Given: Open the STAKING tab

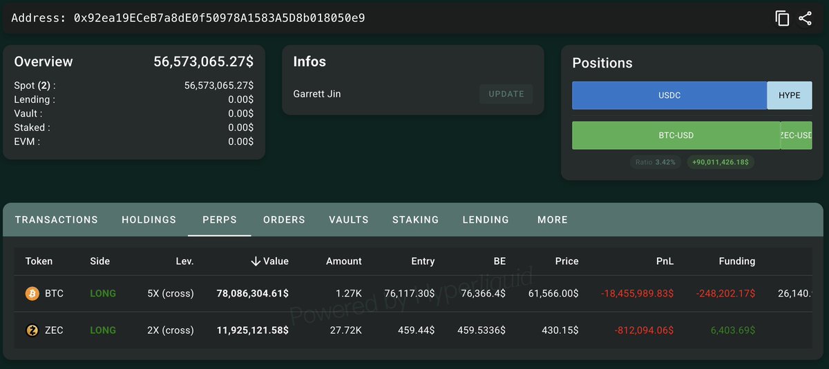Looking at the screenshot, I should (x=415, y=220).
